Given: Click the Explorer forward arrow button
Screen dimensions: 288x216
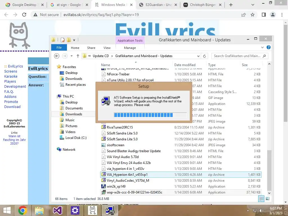Looking at the screenshot, I should pyautogui.click(x=65, y=56).
